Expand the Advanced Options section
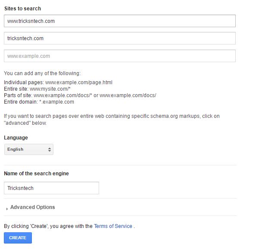 [33, 207]
